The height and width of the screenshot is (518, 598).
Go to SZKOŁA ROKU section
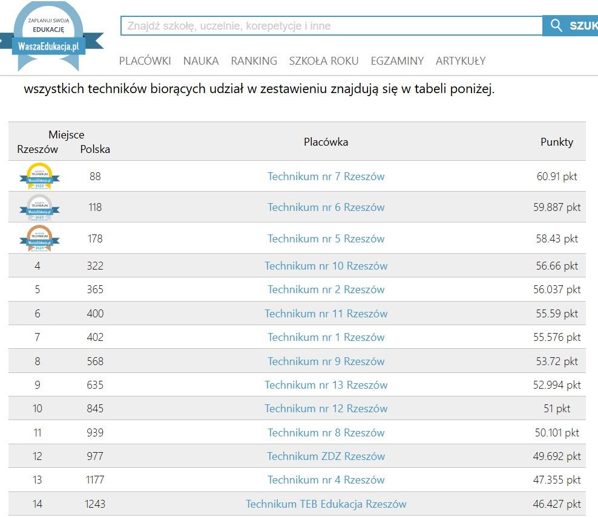click(x=323, y=61)
